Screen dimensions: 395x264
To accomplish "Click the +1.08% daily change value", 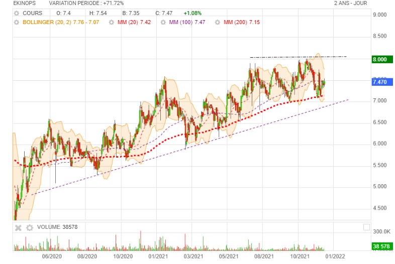I will [192, 13].
